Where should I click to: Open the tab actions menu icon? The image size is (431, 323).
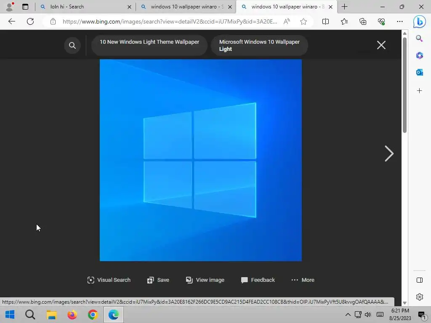click(25, 7)
